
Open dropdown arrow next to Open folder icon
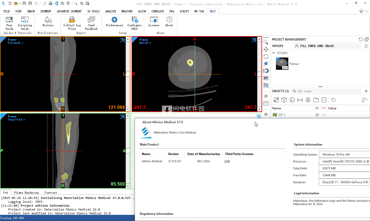click(20, 4)
